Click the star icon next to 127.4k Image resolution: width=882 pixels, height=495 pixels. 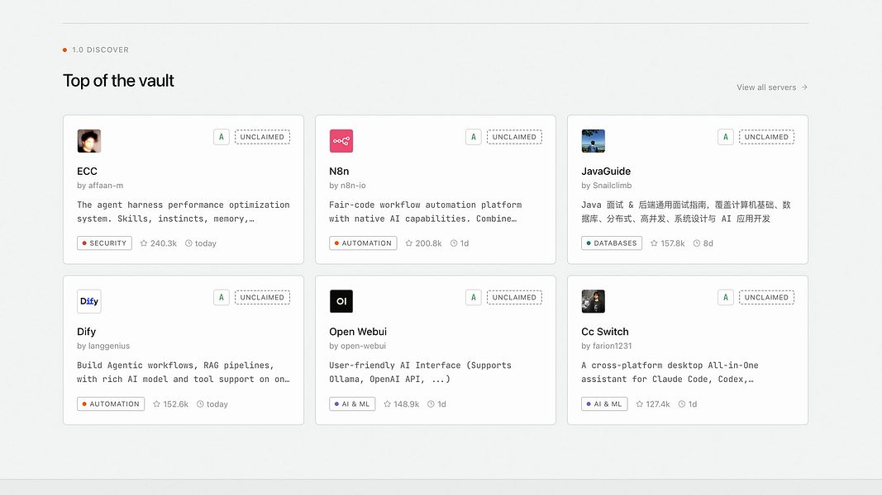[640, 404]
